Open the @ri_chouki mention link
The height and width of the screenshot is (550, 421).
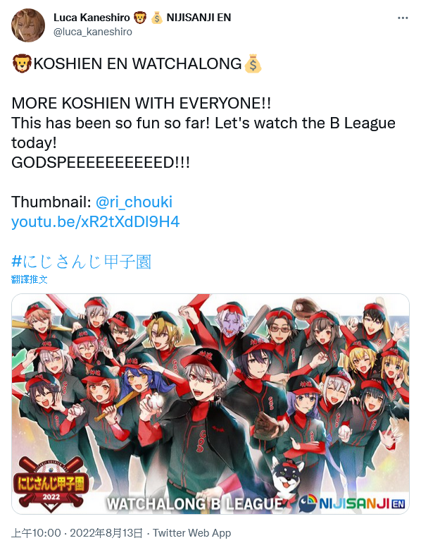pos(134,202)
